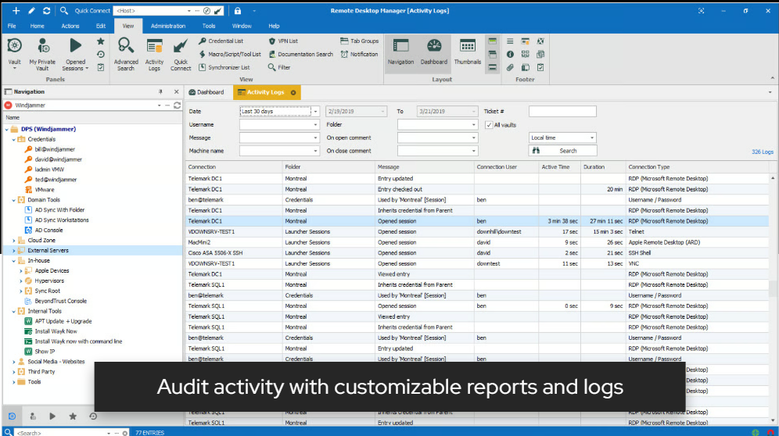
Task: Click the Search button
Action: click(x=562, y=151)
